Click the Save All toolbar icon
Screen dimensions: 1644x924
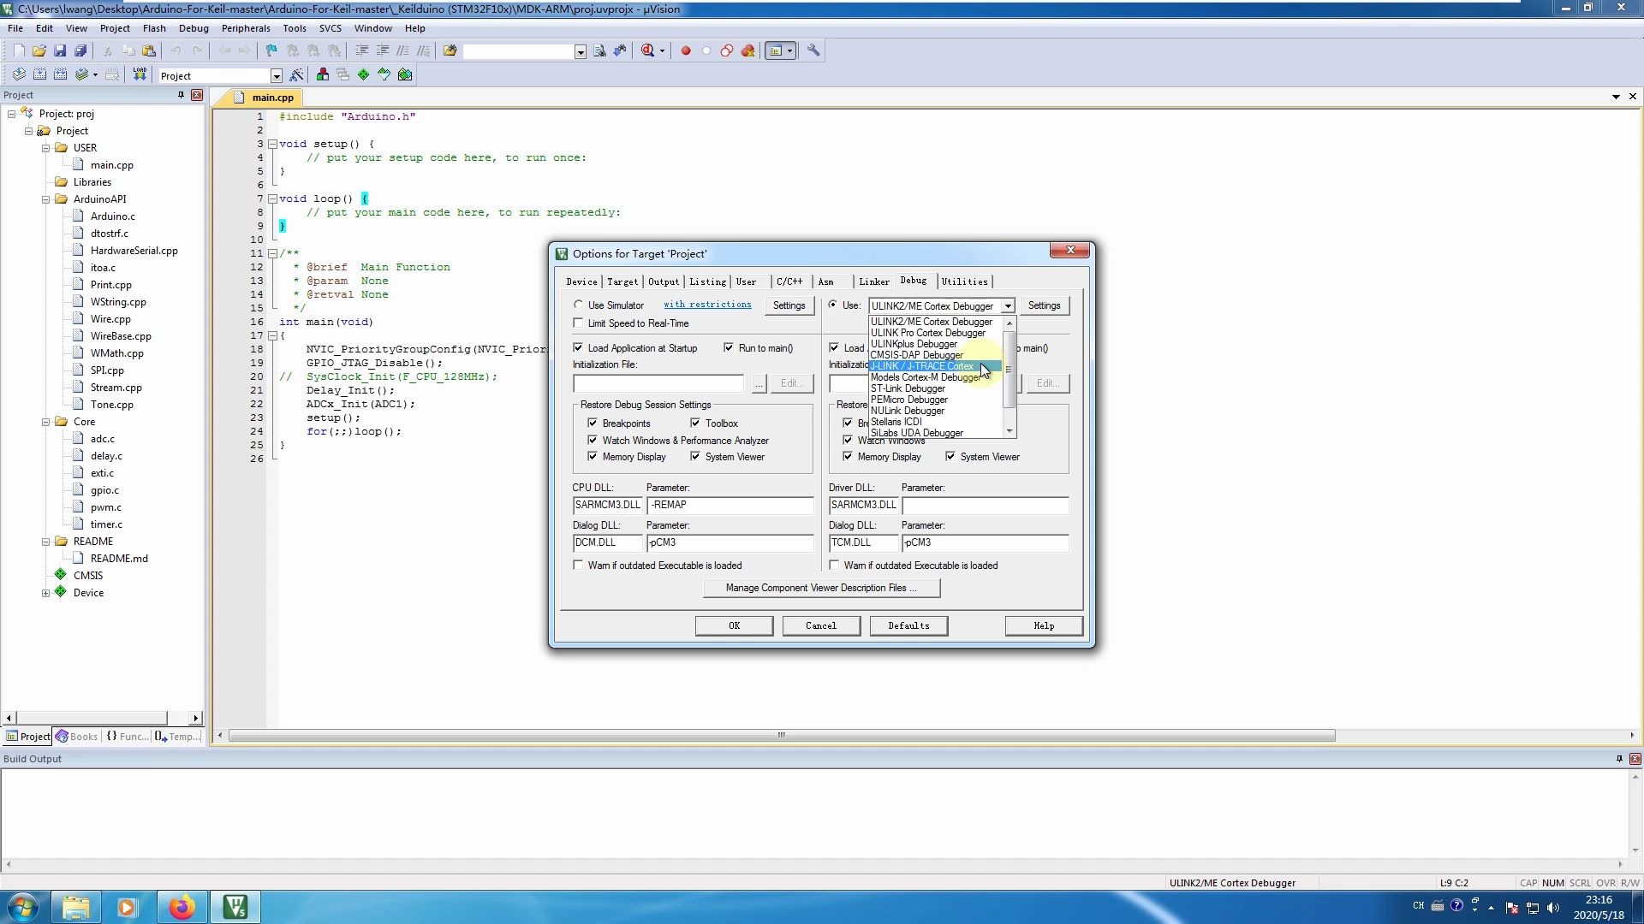tap(80, 50)
